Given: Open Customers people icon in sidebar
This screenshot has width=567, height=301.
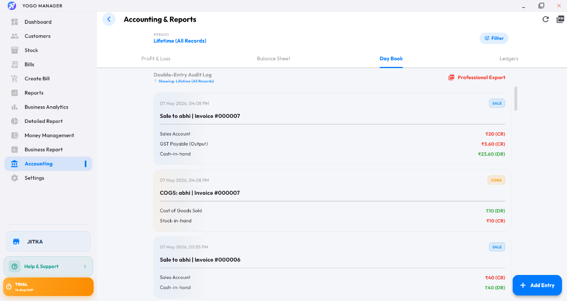Looking at the screenshot, I should (14, 36).
